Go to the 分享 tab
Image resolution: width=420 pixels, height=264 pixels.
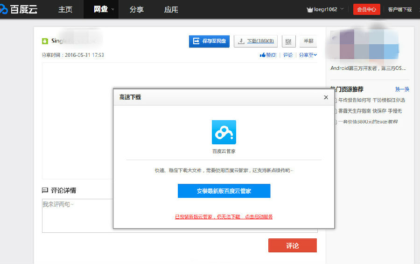pyautogui.click(x=137, y=9)
